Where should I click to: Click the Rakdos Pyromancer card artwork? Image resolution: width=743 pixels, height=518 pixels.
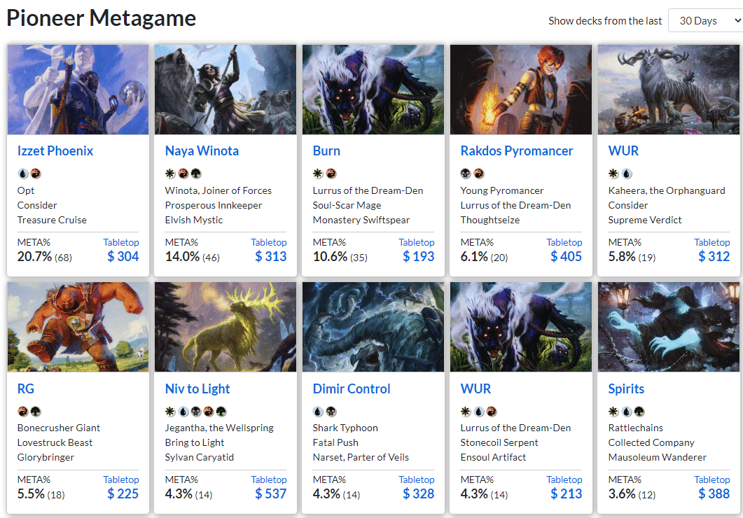(x=521, y=90)
